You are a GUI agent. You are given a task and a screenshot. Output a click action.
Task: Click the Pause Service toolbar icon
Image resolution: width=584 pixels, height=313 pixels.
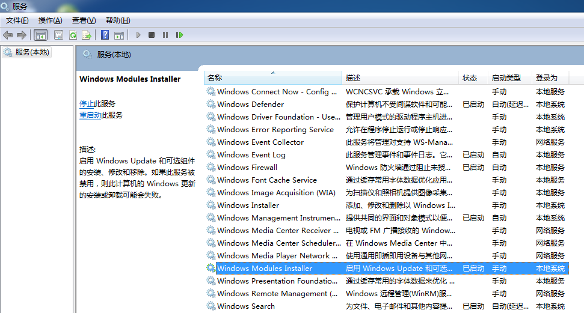[165, 35]
